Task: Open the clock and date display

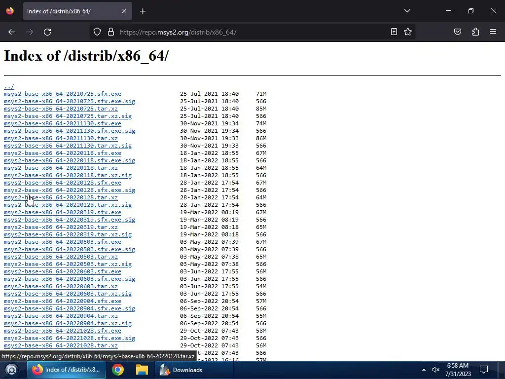Action: [458, 370]
